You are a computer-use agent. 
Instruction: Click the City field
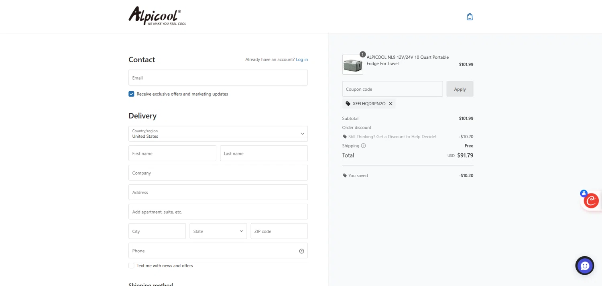157,231
